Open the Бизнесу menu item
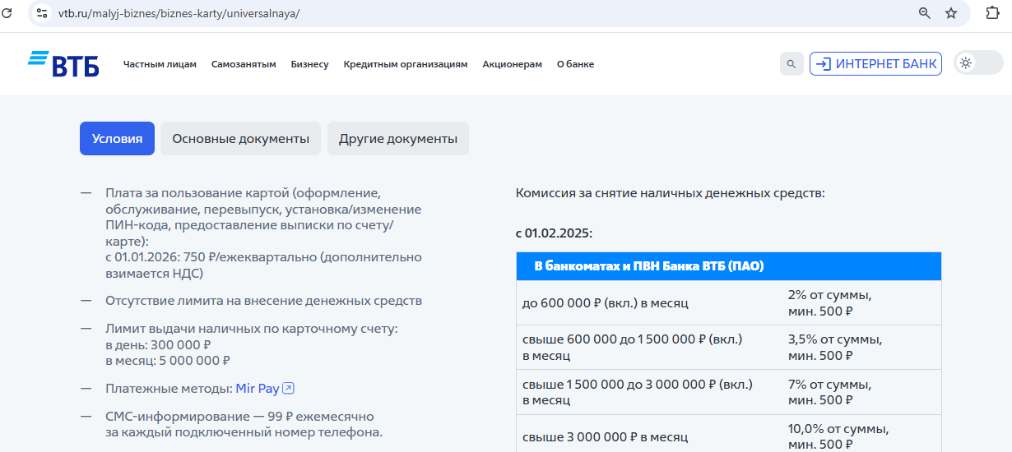Viewport: 1012px width, 452px height. (309, 64)
